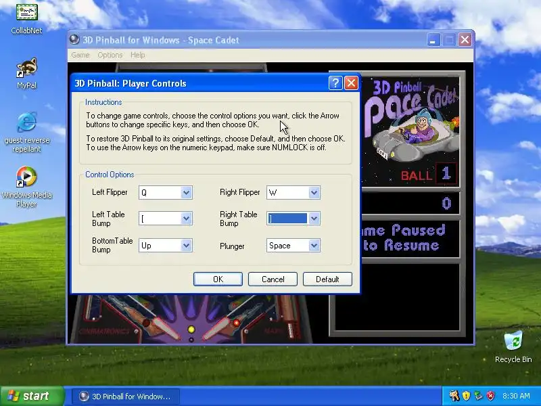The width and height of the screenshot is (541, 406).
Task: Expand the Right Flipper key dropdown
Action: point(314,192)
